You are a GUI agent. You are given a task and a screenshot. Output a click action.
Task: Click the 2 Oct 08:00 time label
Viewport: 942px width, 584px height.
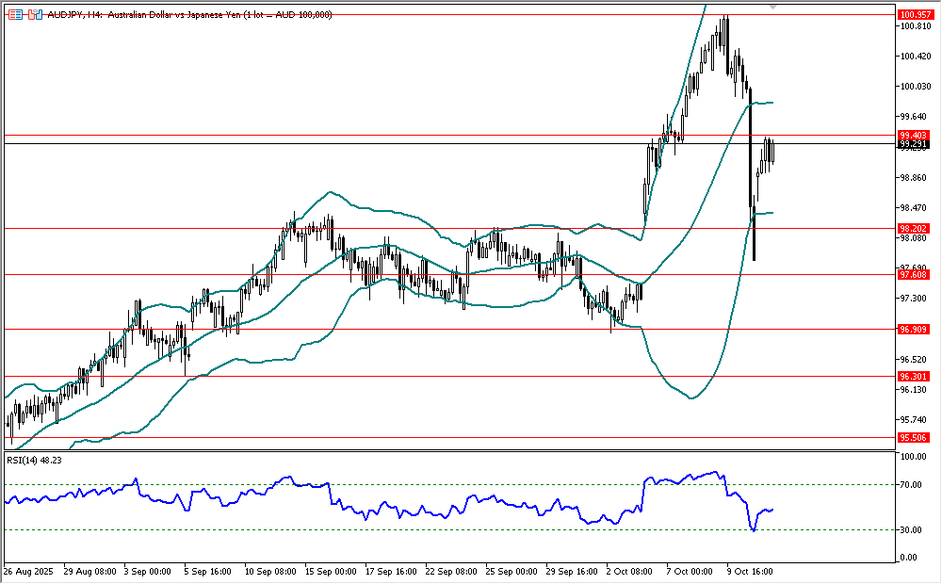[629, 571]
